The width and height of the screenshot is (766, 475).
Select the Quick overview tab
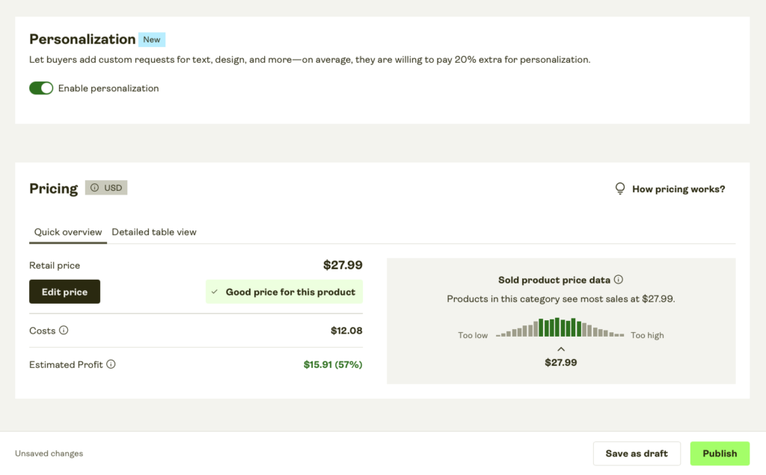(67, 232)
